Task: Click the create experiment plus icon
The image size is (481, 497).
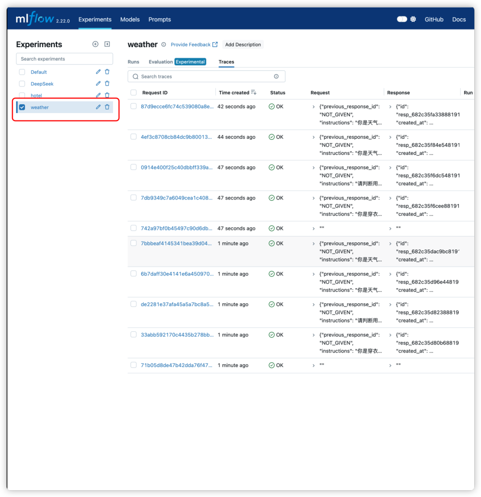Action: pos(95,44)
